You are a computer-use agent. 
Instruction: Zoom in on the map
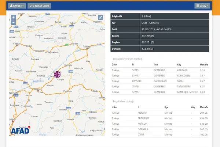[14, 17]
